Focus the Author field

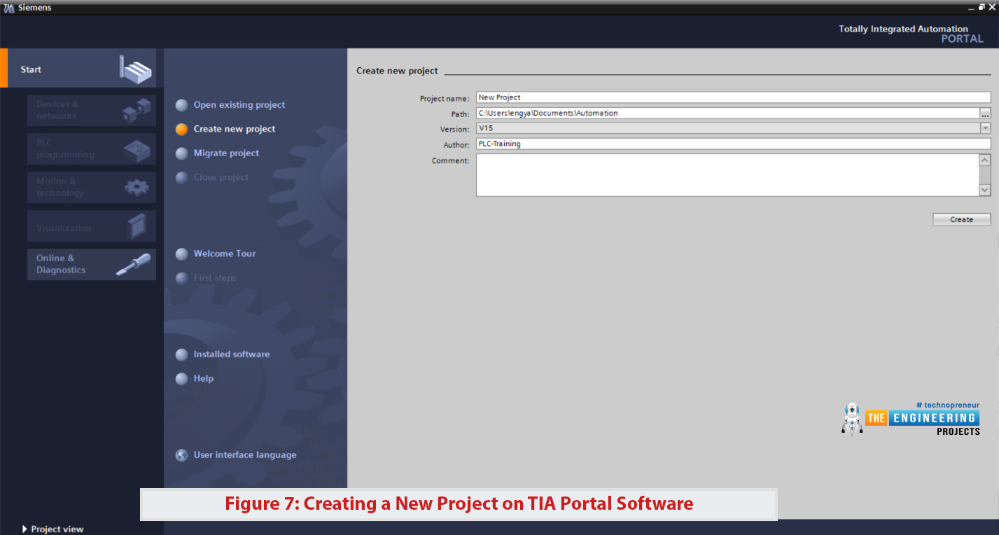click(733, 144)
